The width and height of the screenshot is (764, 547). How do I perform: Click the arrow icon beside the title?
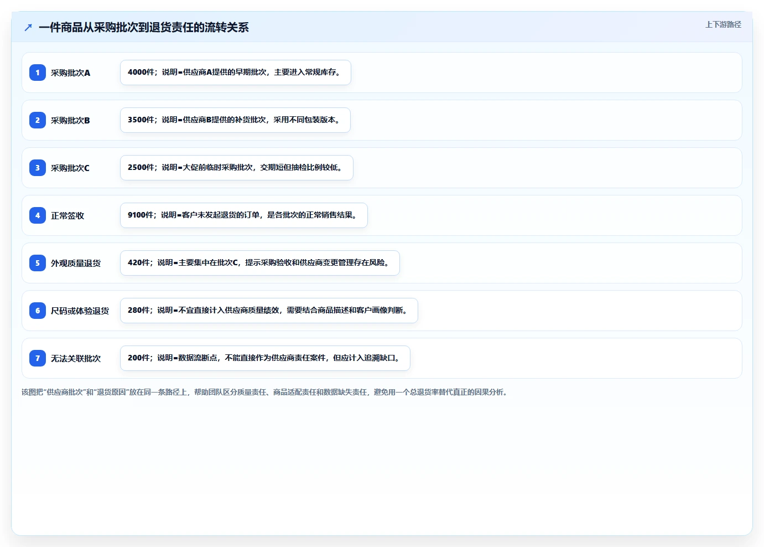(28, 27)
